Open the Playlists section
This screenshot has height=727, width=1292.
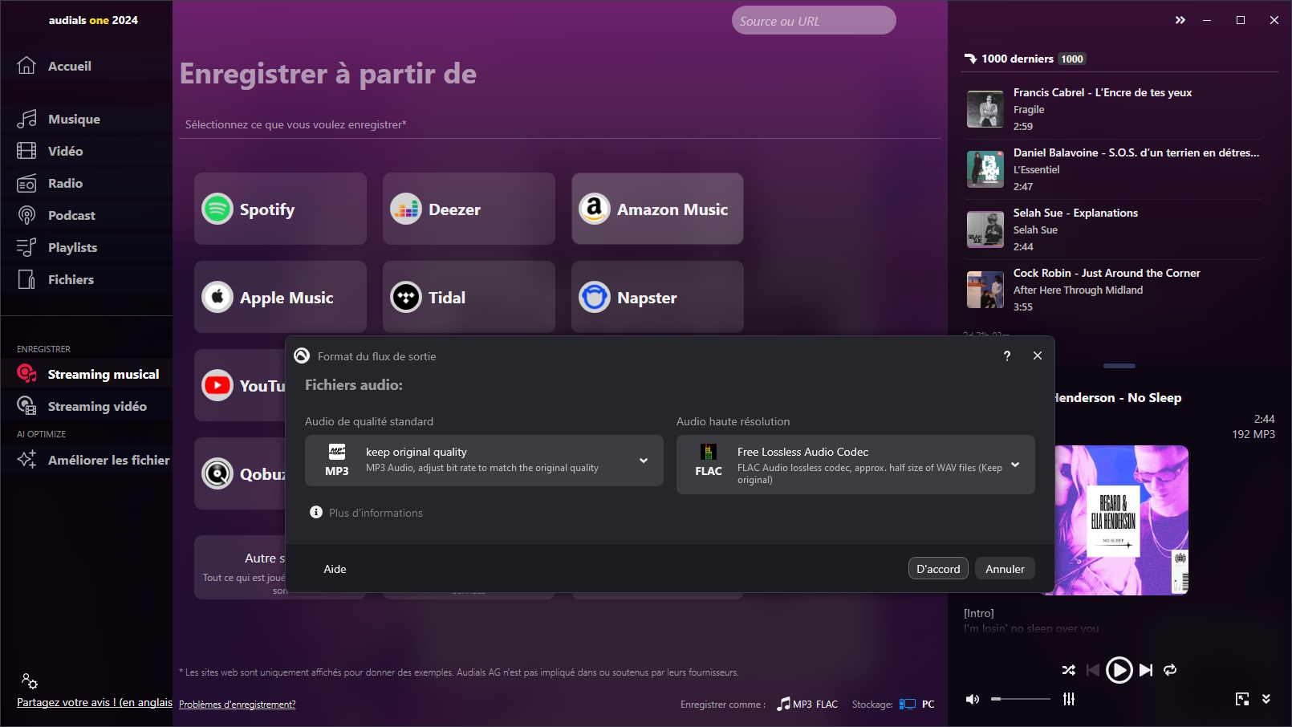point(86,247)
